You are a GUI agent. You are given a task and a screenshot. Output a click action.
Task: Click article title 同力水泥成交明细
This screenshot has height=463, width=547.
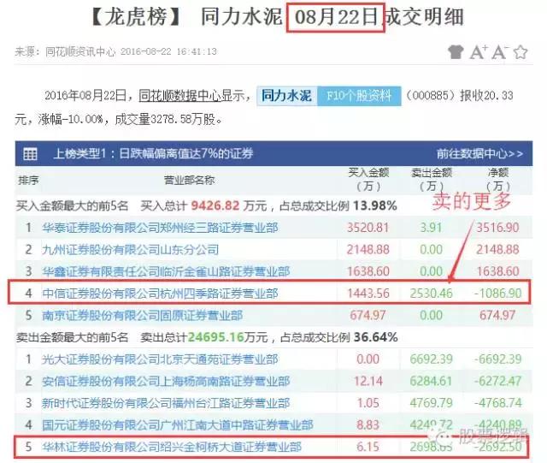click(278, 17)
